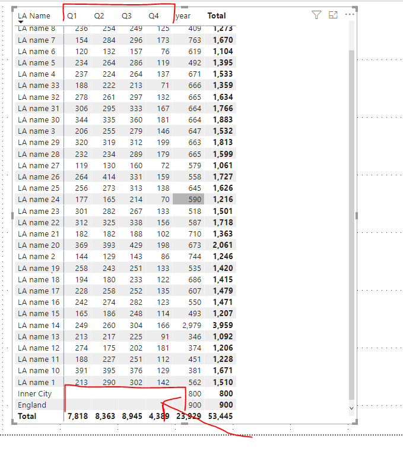Sort by the LA Name column header
Viewport: 403px width, 454px height.
click(34, 15)
